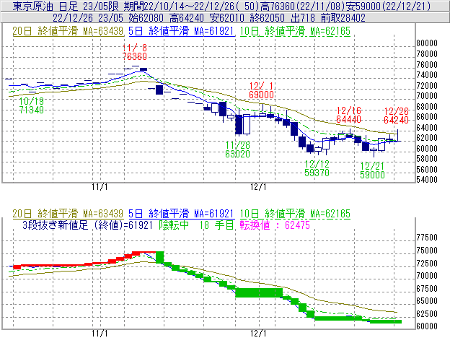
Task: Click the 12/1 date label under upper chart
Action: 258,187
